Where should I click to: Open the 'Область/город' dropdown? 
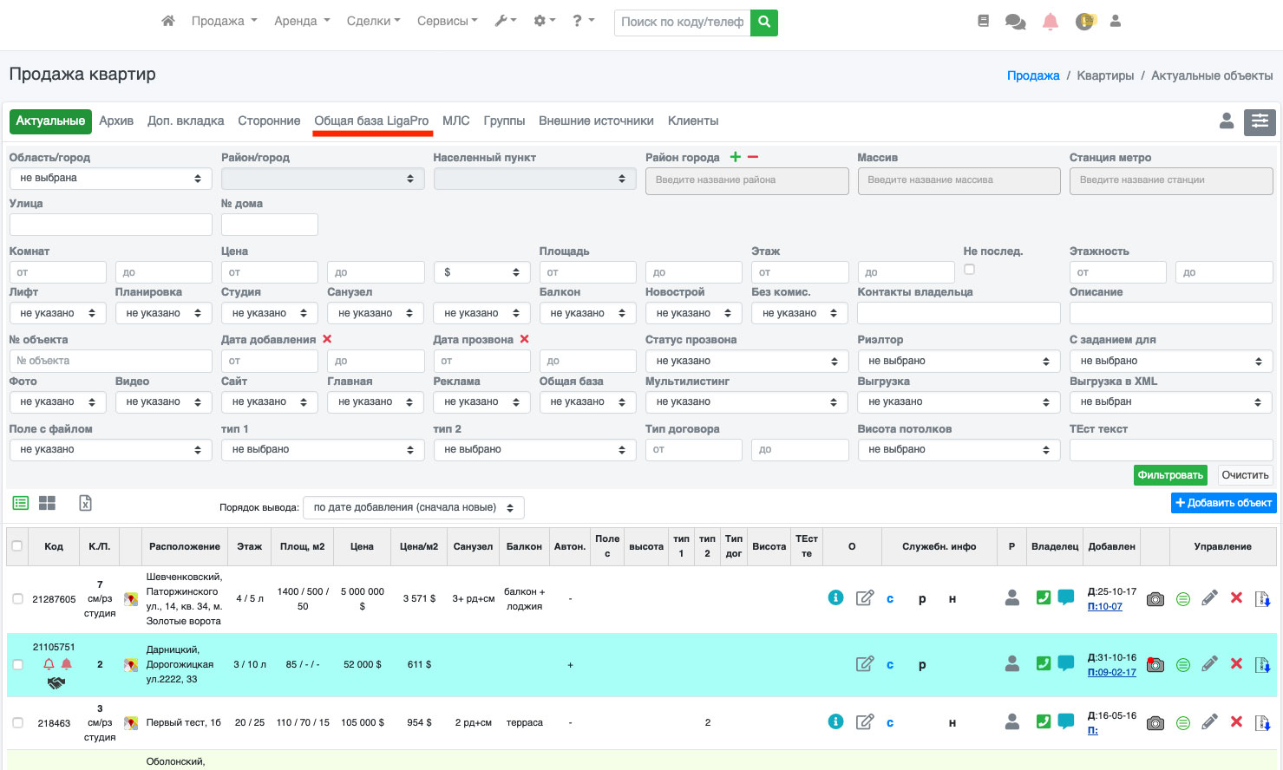110,179
